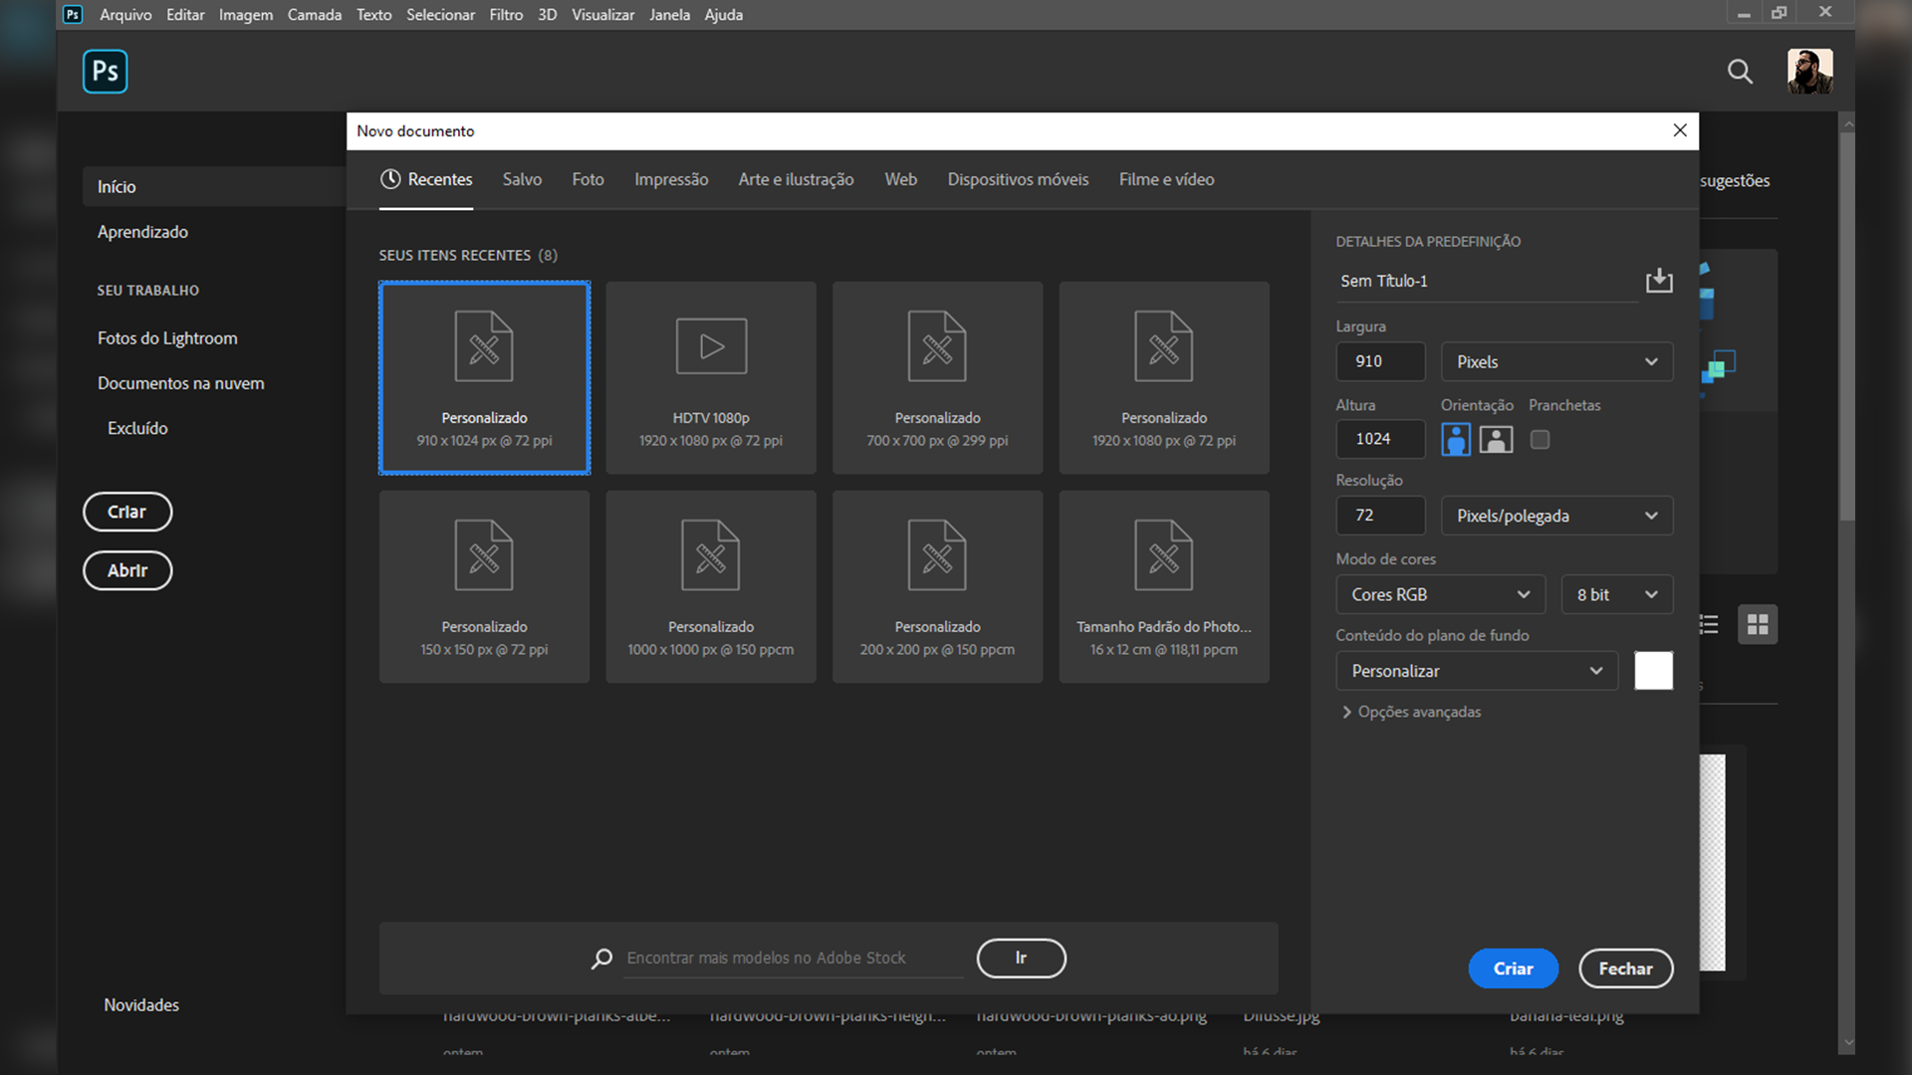
Task: Click the Abrir button in sidebar
Action: point(127,570)
